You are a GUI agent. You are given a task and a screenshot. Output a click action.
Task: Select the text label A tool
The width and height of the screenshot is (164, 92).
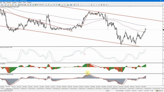click(96, 5)
